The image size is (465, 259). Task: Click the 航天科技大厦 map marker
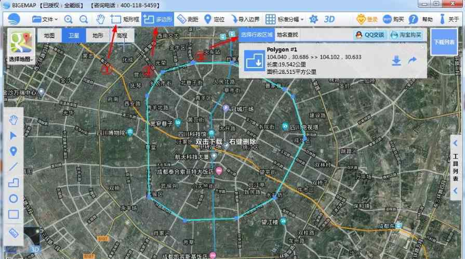pyautogui.click(x=214, y=156)
